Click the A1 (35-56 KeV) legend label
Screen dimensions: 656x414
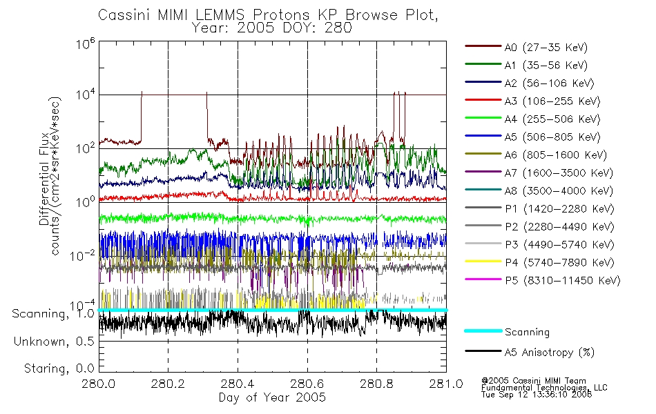(546, 66)
